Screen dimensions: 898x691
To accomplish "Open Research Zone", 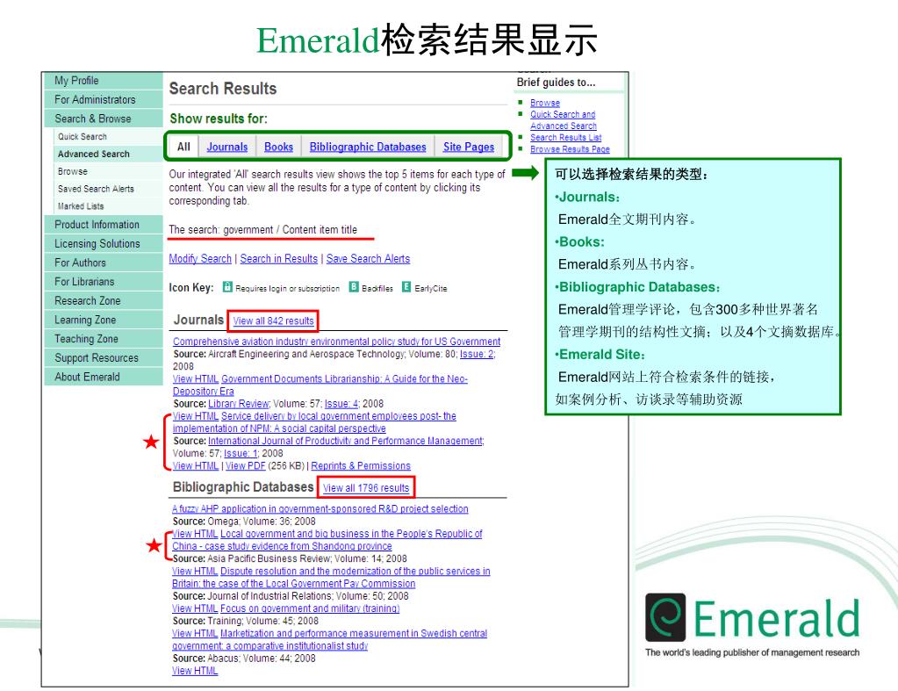I will tap(104, 301).
